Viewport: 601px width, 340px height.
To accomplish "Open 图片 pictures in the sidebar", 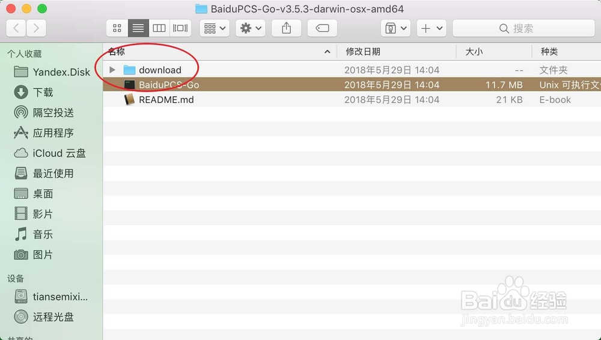I will coord(34,255).
